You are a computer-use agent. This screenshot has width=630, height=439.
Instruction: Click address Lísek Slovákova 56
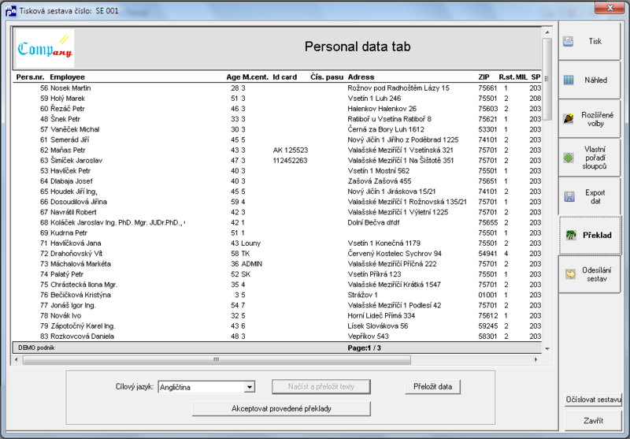378,326
